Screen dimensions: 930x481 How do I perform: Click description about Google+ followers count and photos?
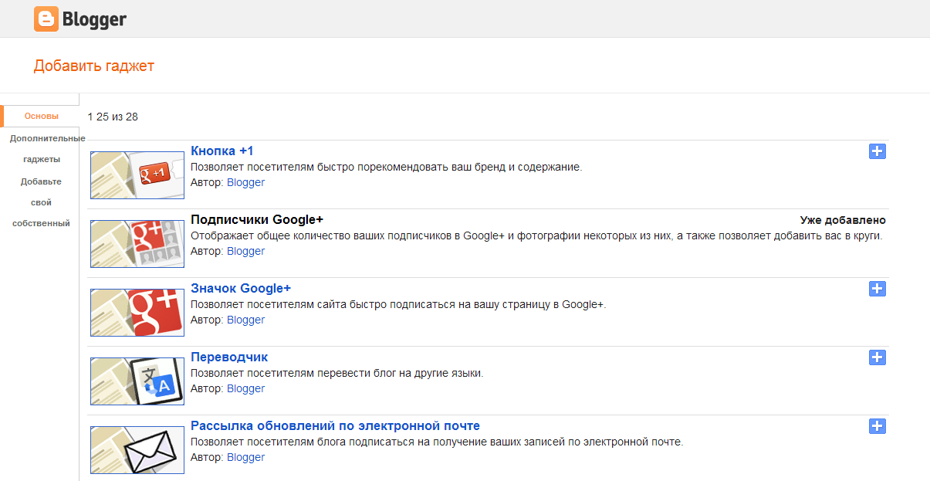(x=536, y=235)
